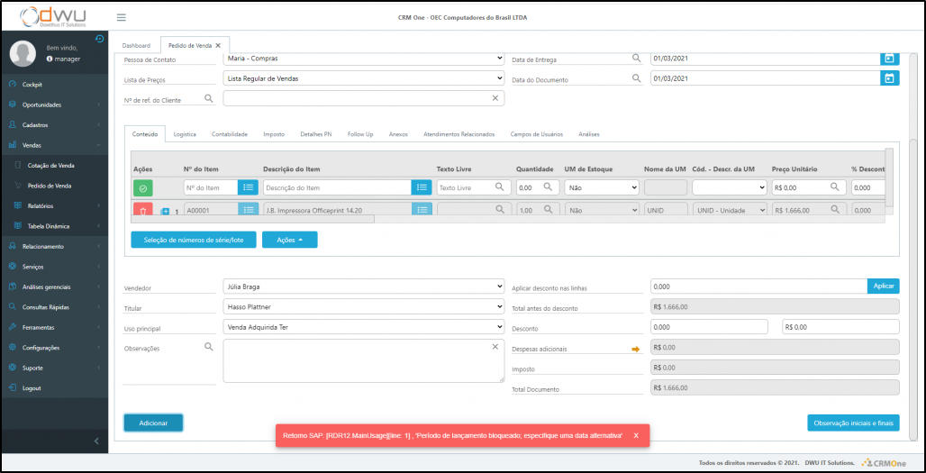Delete item row A00001 with red trash icon
Image resolution: width=926 pixels, height=473 pixels.
143,210
